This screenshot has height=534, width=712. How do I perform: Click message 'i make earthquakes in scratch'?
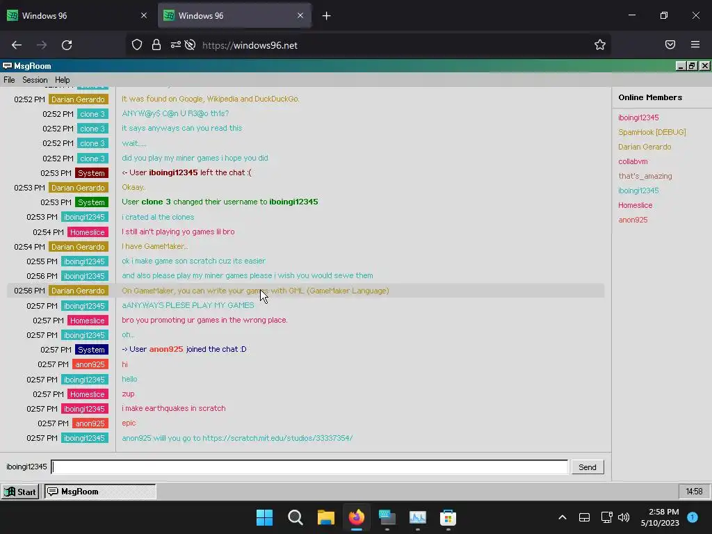tap(173, 408)
